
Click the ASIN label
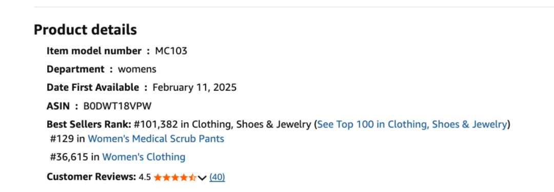pos(58,106)
